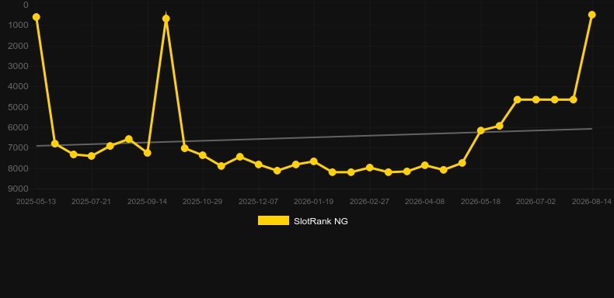Image resolution: width=614 pixels, height=298 pixels.
Task: Click the gray trend line
Action: click(x=313, y=137)
